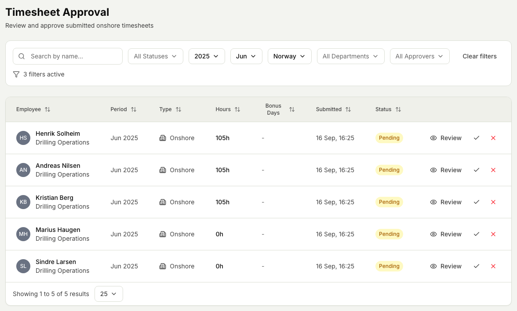Review Marius Haugen's timesheet
The width and height of the screenshot is (517, 311).
[446, 234]
